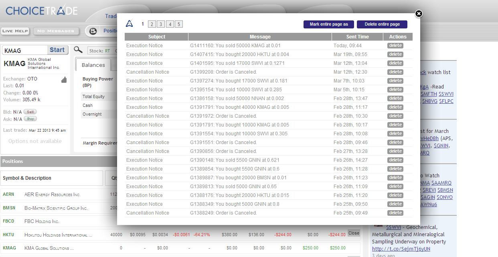Click the Sent Time column header
Viewport: 498px width, 257px height.
pyautogui.click(x=358, y=37)
